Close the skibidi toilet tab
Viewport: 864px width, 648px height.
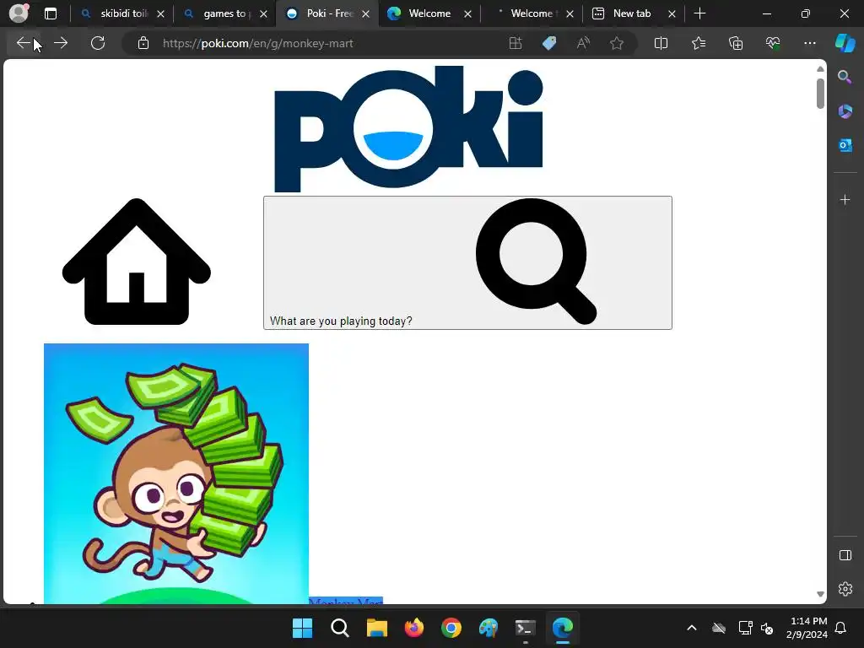[x=160, y=13]
